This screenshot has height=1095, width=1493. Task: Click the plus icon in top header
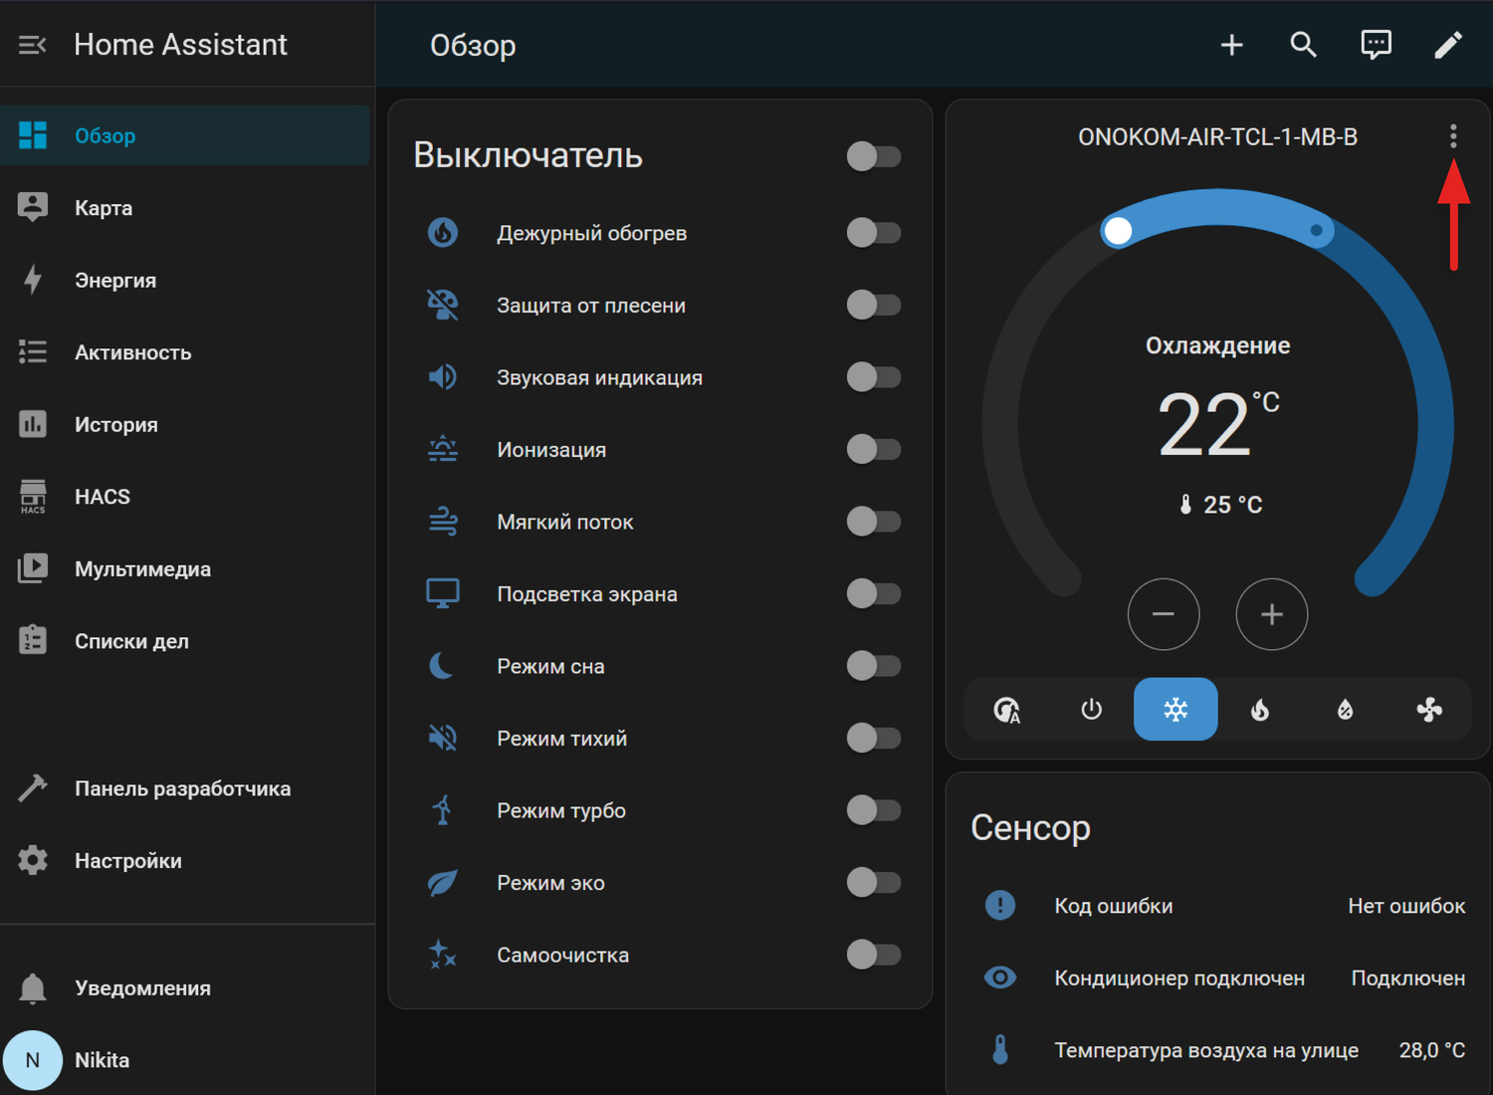pyautogui.click(x=1231, y=45)
